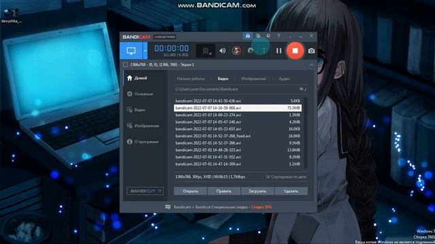435x244 pixels.
Task: Select file bandicam 2022-07-07 14-42-50-636.avi
Action: pos(238,101)
